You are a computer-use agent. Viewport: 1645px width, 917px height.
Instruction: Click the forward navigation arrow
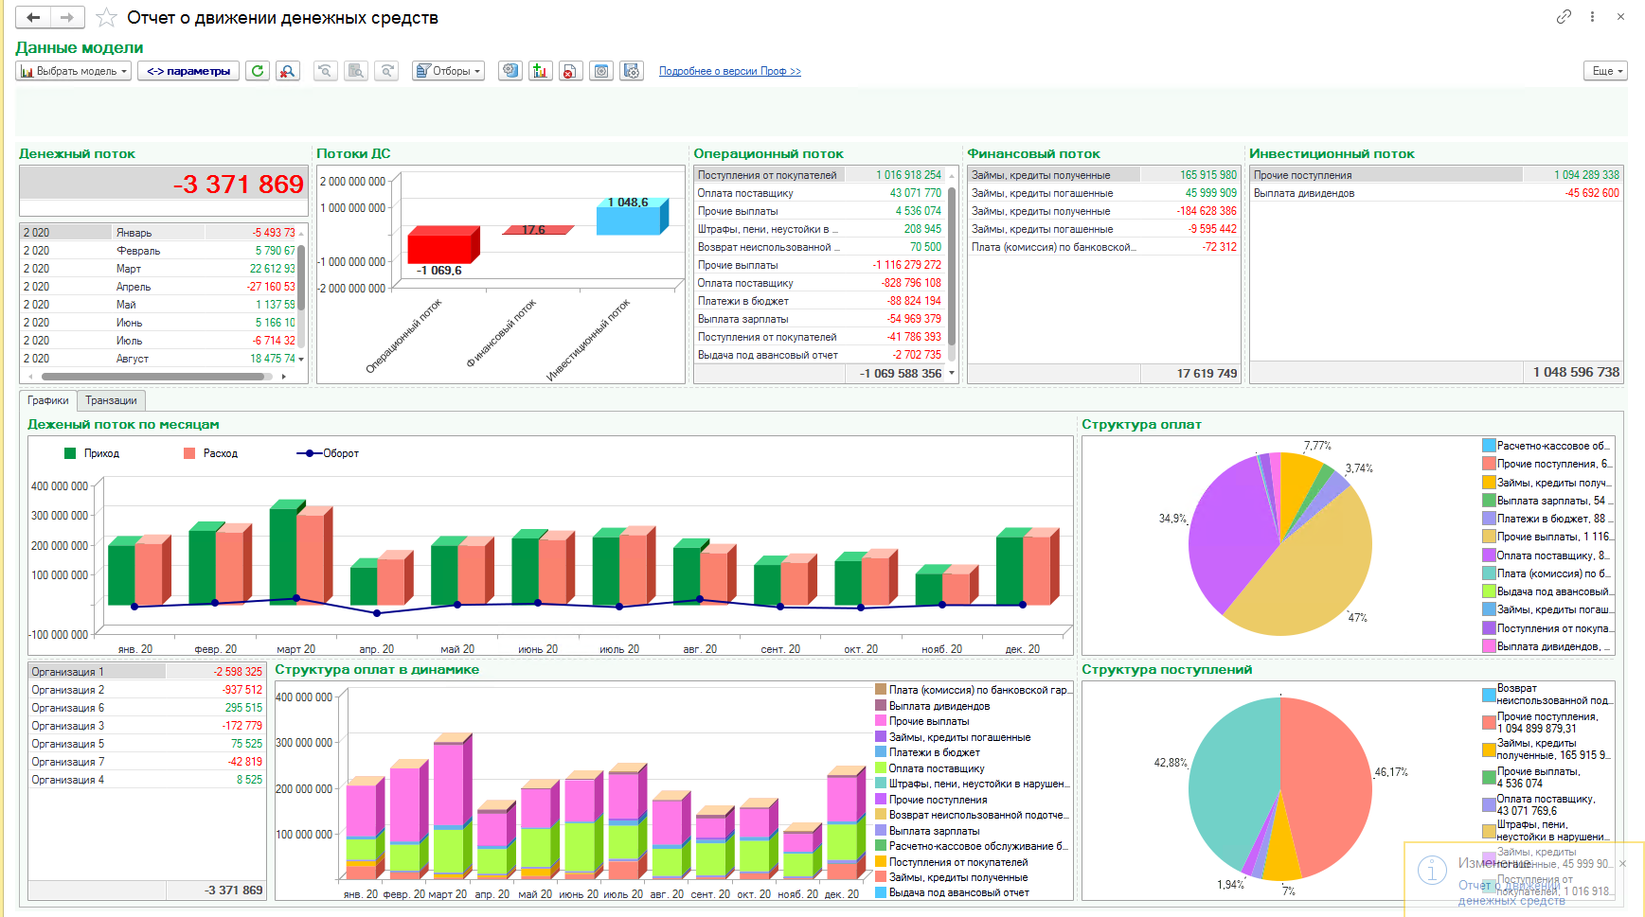coord(67,17)
